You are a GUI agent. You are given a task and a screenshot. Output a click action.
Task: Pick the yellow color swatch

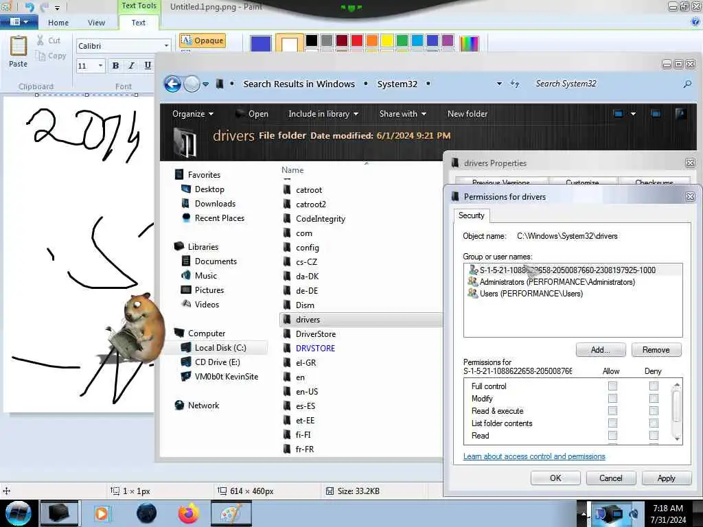[387, 40]
